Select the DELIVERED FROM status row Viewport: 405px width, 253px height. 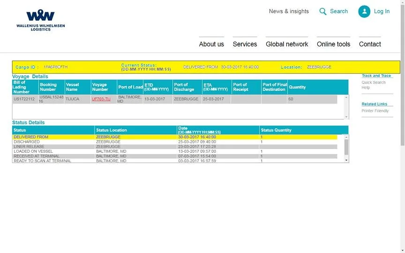point(174,137)
